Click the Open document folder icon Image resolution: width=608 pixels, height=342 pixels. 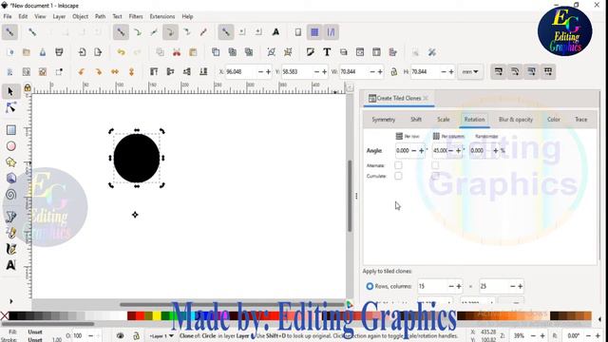pos(27,52)
